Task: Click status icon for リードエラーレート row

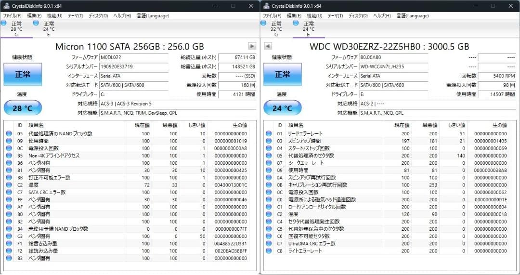Action: tap(269, 134)
